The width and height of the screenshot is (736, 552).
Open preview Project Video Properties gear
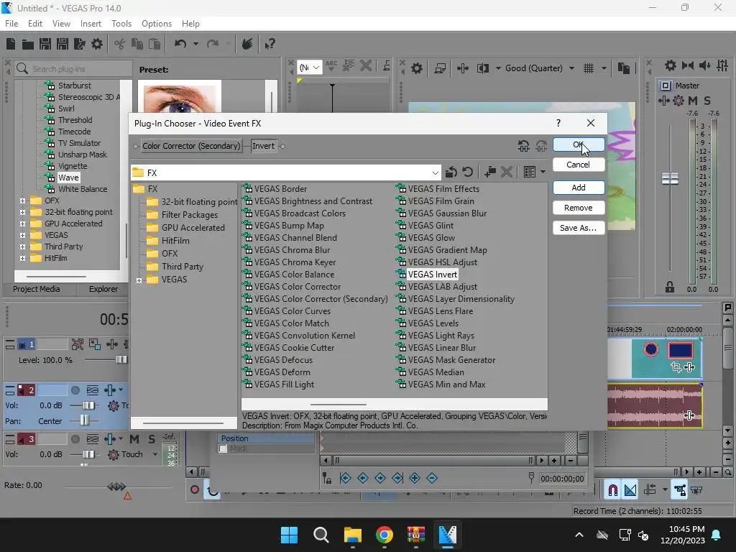click(416, 68)
